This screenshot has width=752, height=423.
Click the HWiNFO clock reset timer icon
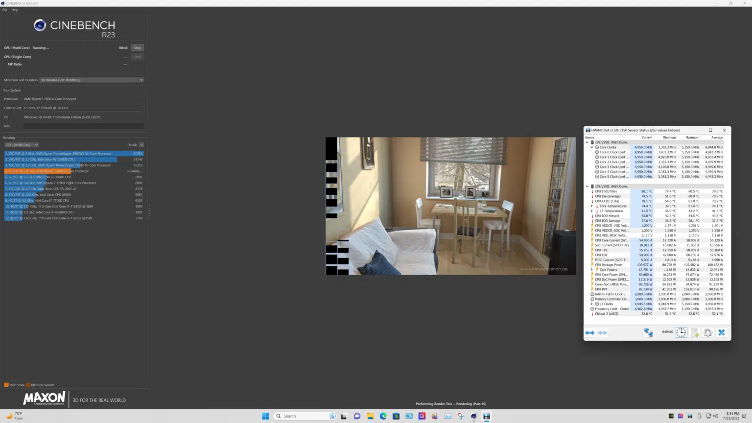(x=681, y=332)
